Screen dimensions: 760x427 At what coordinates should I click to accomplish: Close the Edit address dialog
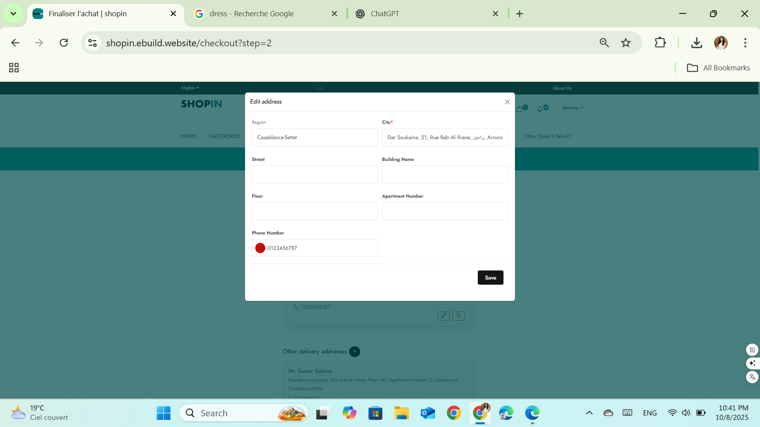(507, 102)
